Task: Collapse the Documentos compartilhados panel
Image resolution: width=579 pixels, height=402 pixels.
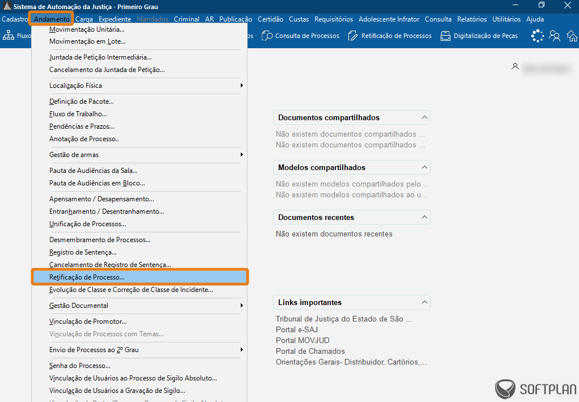Action: coord(424,117)
